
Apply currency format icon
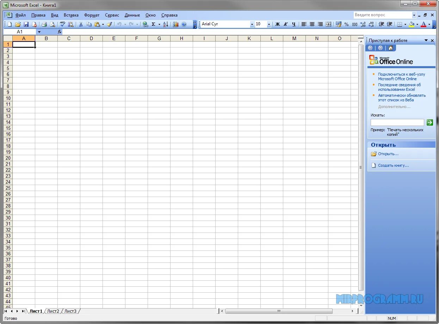(339, 24)
